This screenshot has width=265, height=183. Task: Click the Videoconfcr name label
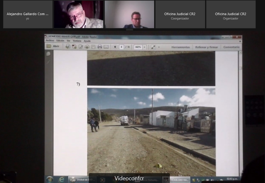pos(129,178)
